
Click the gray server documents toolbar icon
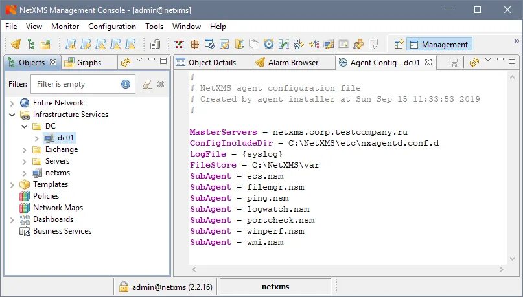tap(155, 44)
